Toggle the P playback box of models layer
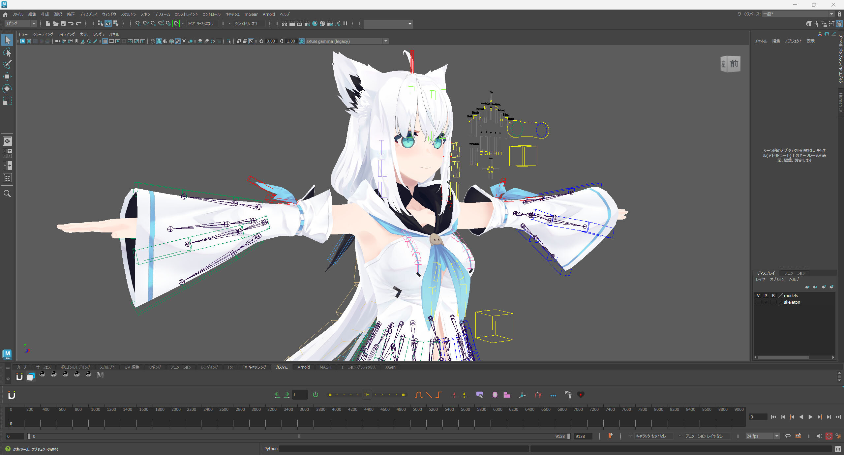Viewport: 844px width, 455px height. tap(766, 296)
